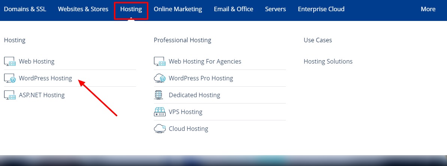The height and width of the screenshot is (166, 447).
Task: Select Servers in the navigation bar
Action: click(x=275, y=9)
